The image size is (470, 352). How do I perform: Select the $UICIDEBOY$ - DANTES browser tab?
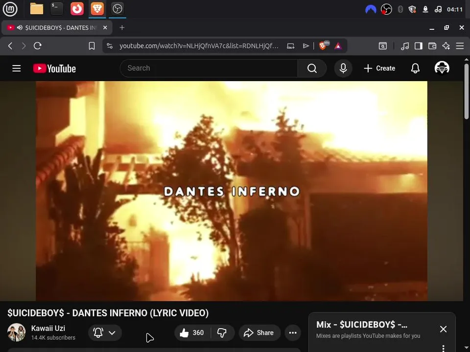[x=57, y=27]
